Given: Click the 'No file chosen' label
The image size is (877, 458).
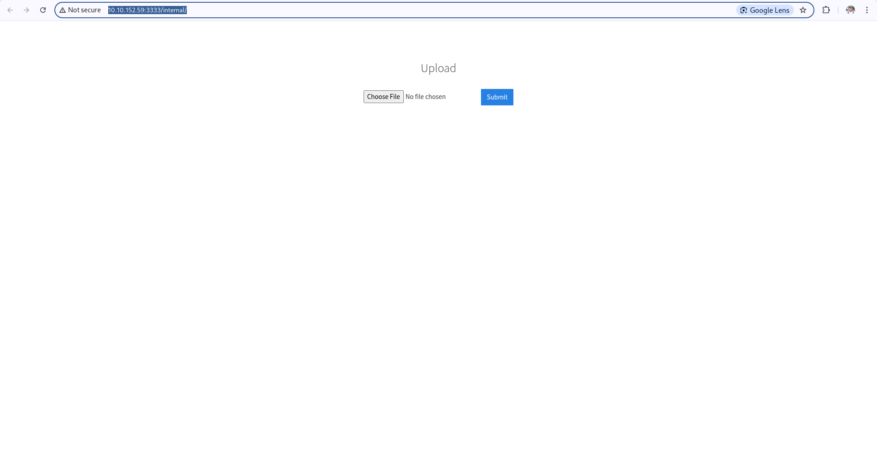Looking at the screenshot, I should (426, 97).
